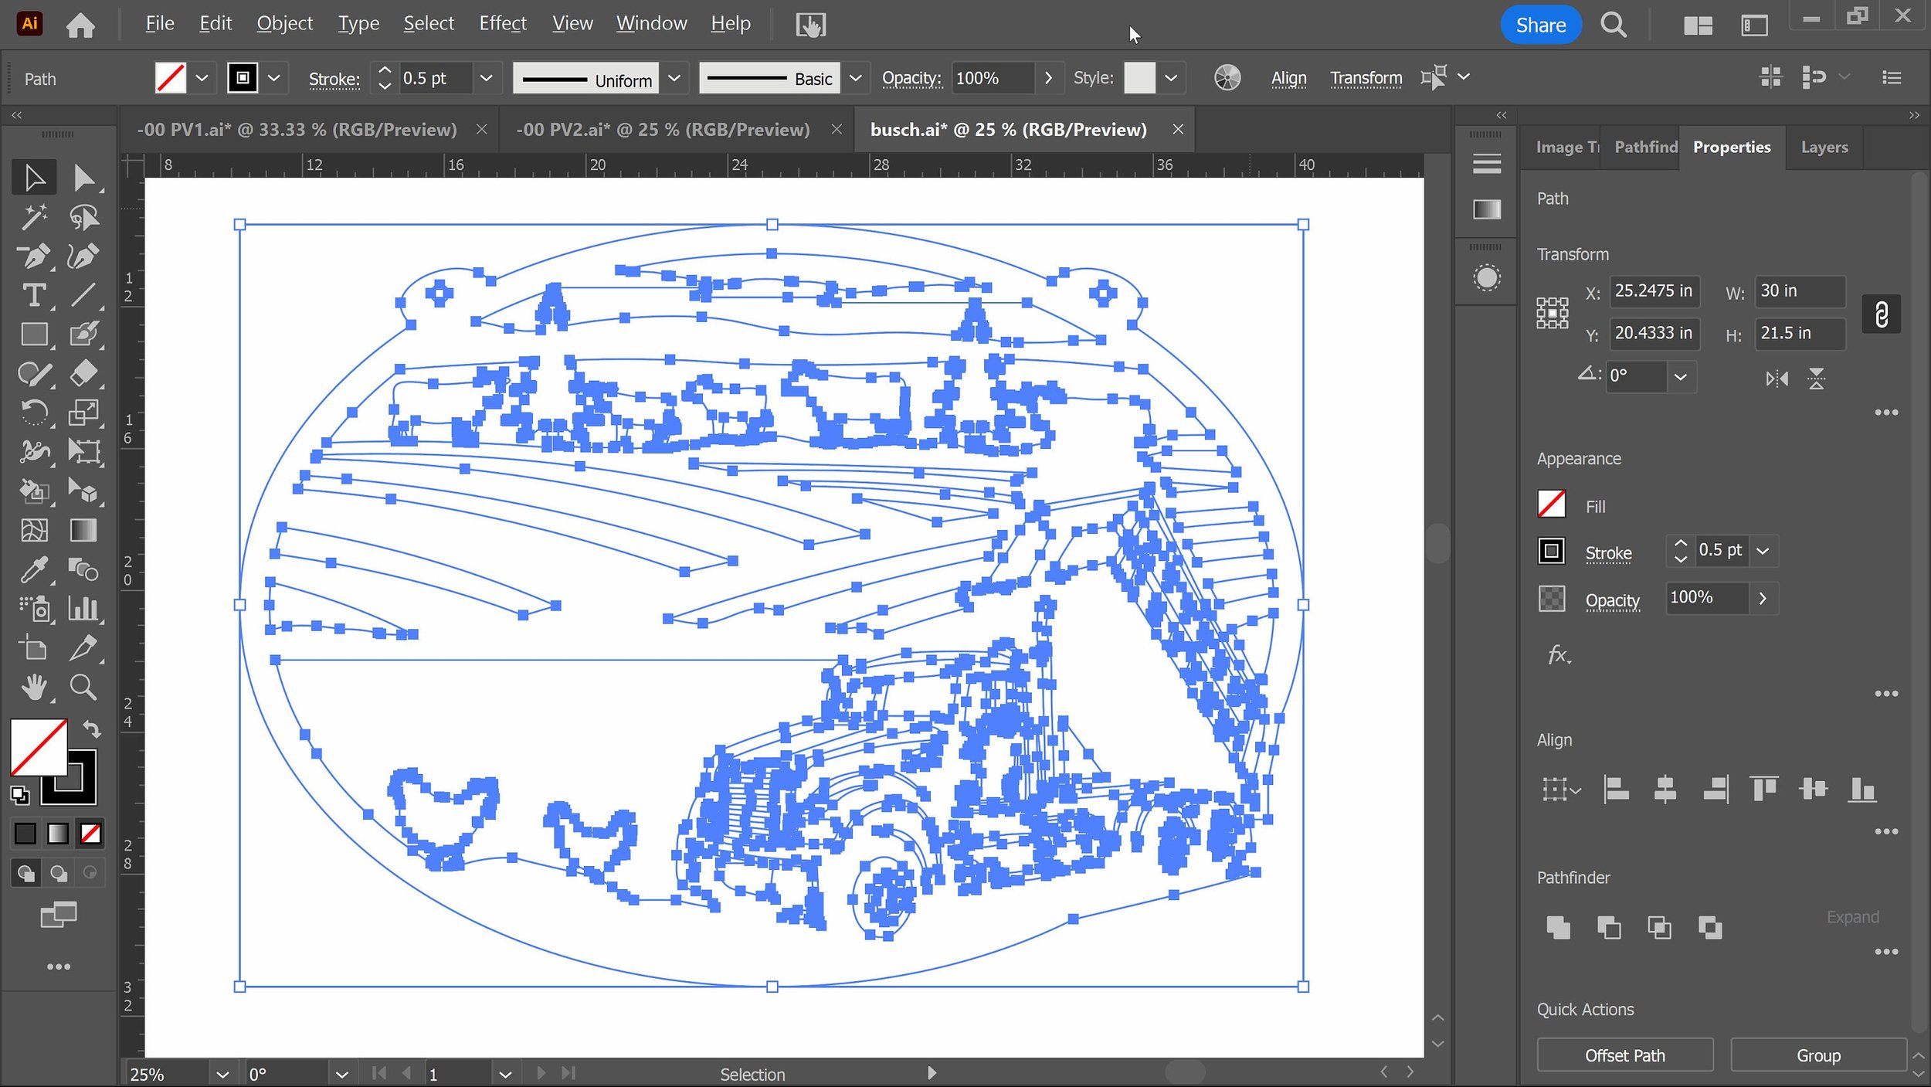Open Stroke options in Appearance section
Viewport: 1931px width, 1087px height.
pos(1608,553)
